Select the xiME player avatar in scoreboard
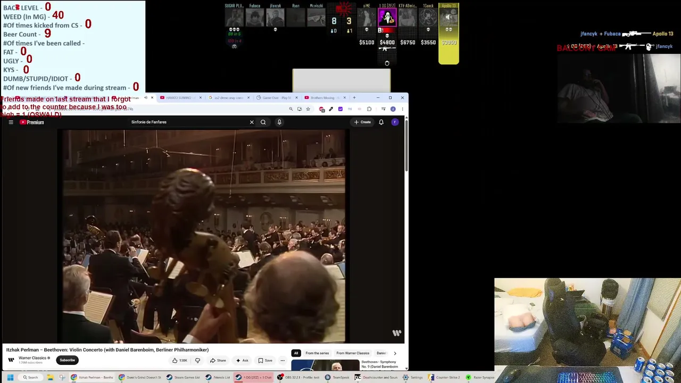 [367, 18]
